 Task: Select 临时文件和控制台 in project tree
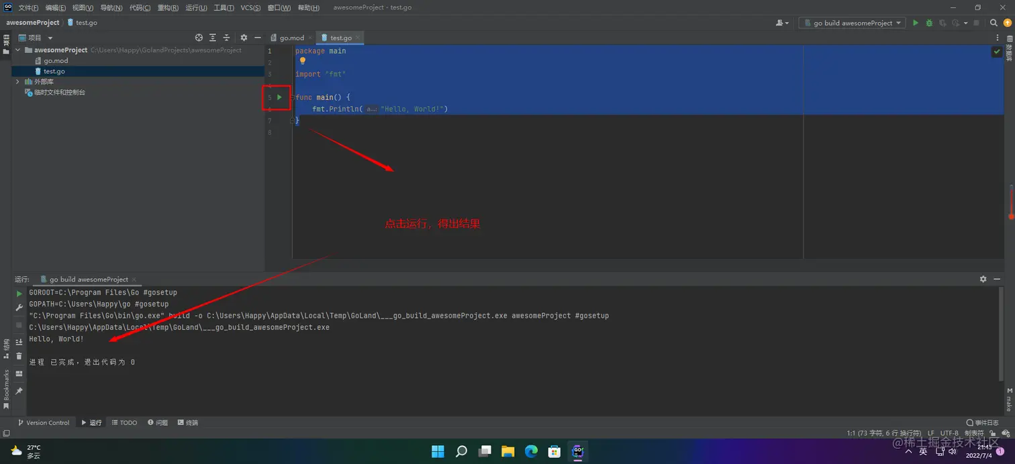[60, 93]
